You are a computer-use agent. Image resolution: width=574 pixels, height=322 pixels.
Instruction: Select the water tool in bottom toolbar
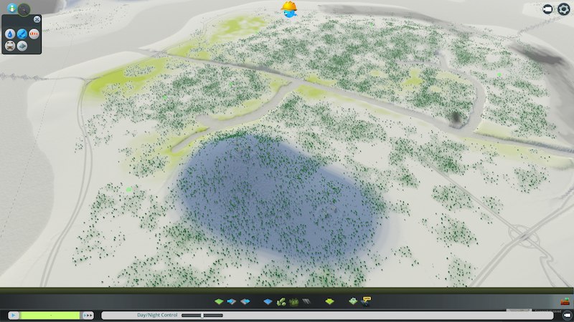(x=268, y=302)
